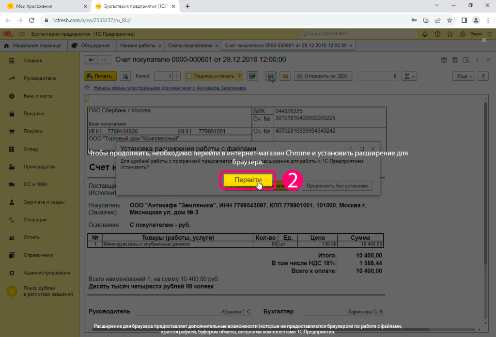Click the Отправить по ЭДО button
The image size is (496, 337).
tap(323, 76)
